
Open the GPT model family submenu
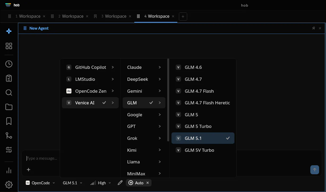click(x=144, y=126)
